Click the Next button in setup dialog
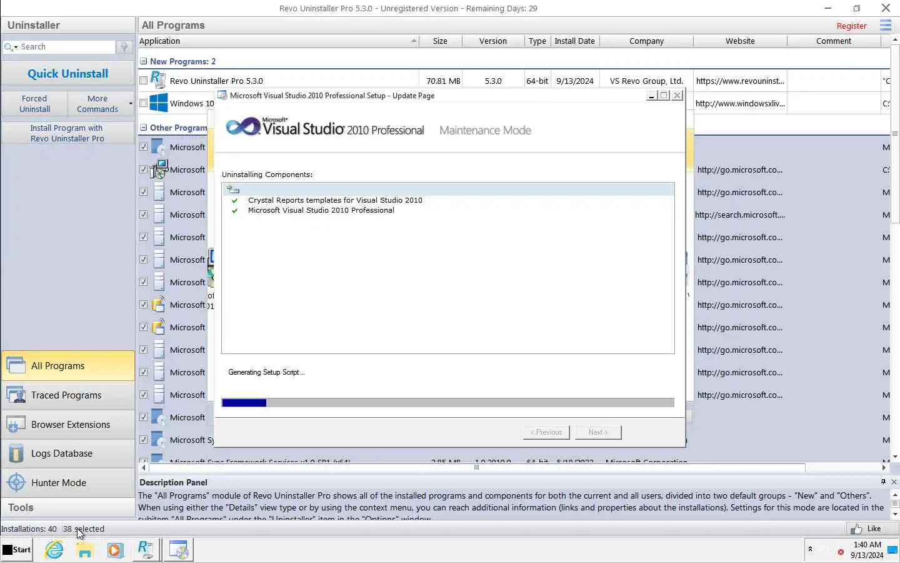 coord(598,432)
